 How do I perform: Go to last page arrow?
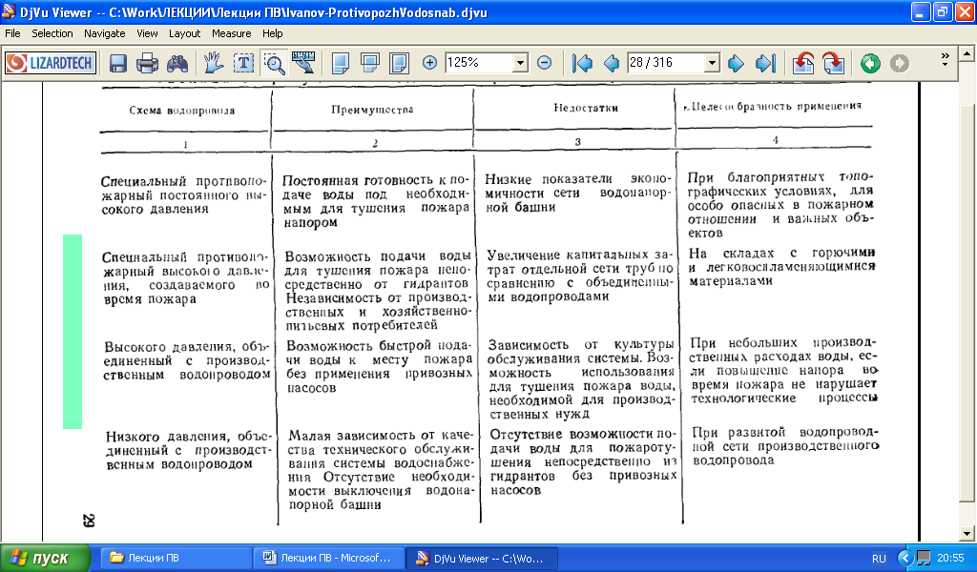(x=765, y=63)
